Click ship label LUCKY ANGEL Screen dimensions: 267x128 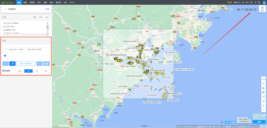point(130,66)
